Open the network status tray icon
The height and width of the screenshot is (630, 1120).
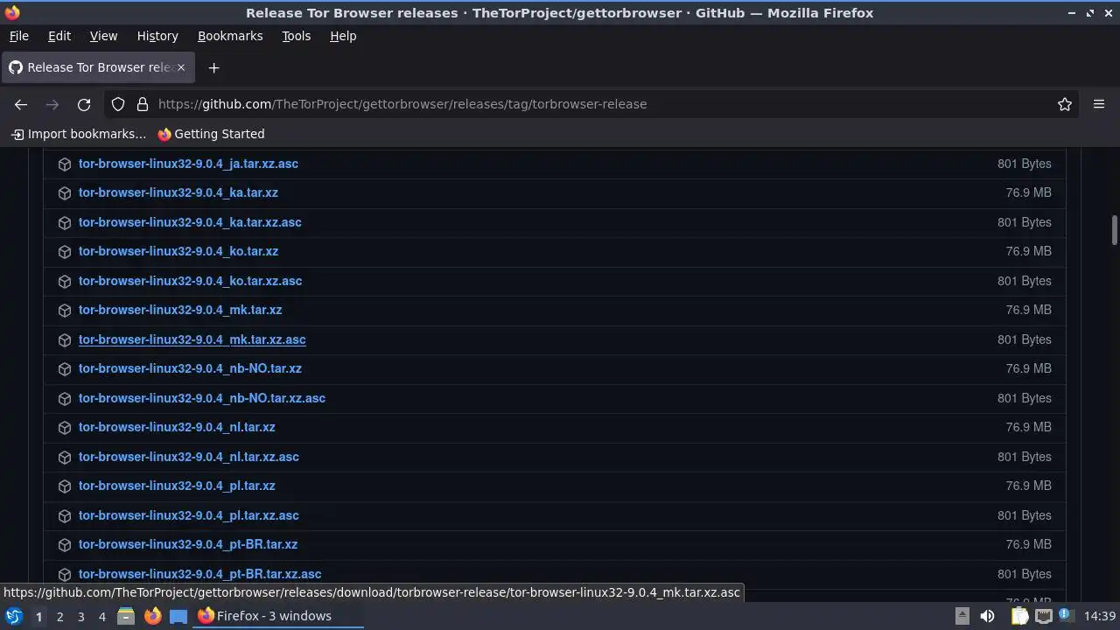1043,616
